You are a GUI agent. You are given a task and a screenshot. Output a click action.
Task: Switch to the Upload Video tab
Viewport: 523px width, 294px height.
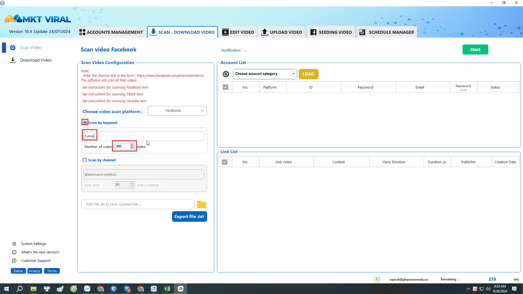(x=282, y=32)
